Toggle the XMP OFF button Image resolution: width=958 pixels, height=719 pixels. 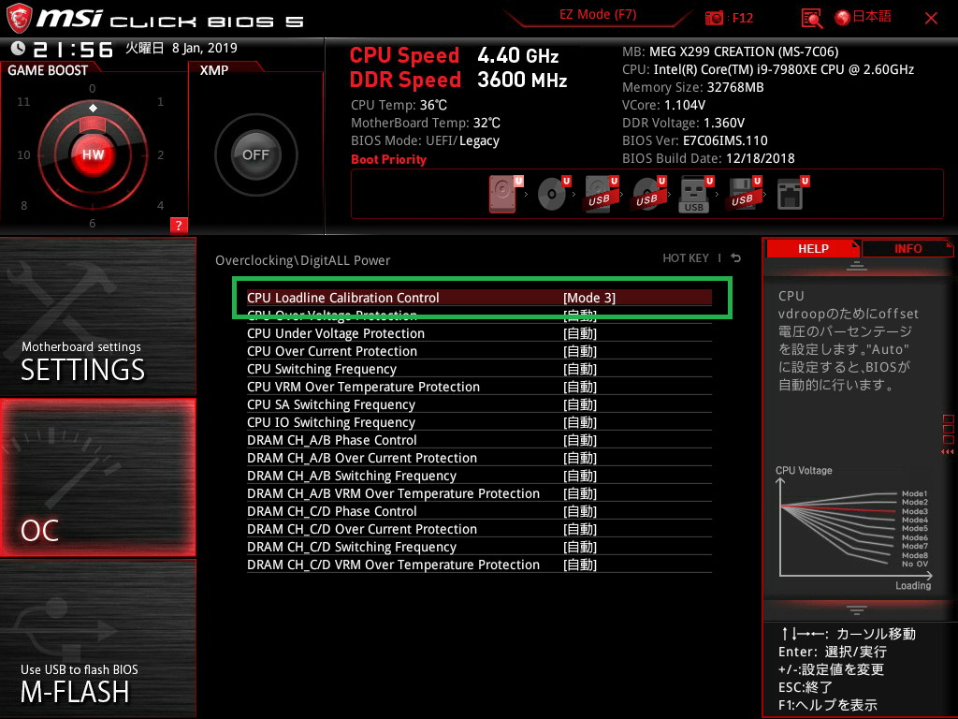255,154
